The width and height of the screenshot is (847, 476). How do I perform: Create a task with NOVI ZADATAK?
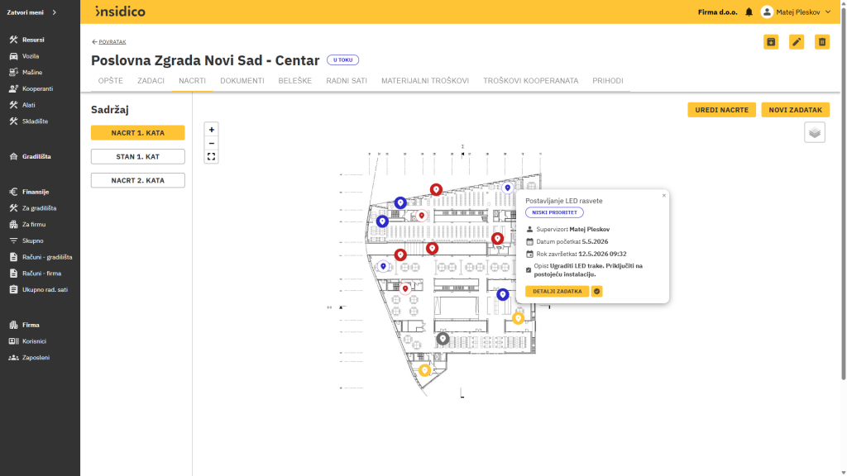click(x=795, y=110)
